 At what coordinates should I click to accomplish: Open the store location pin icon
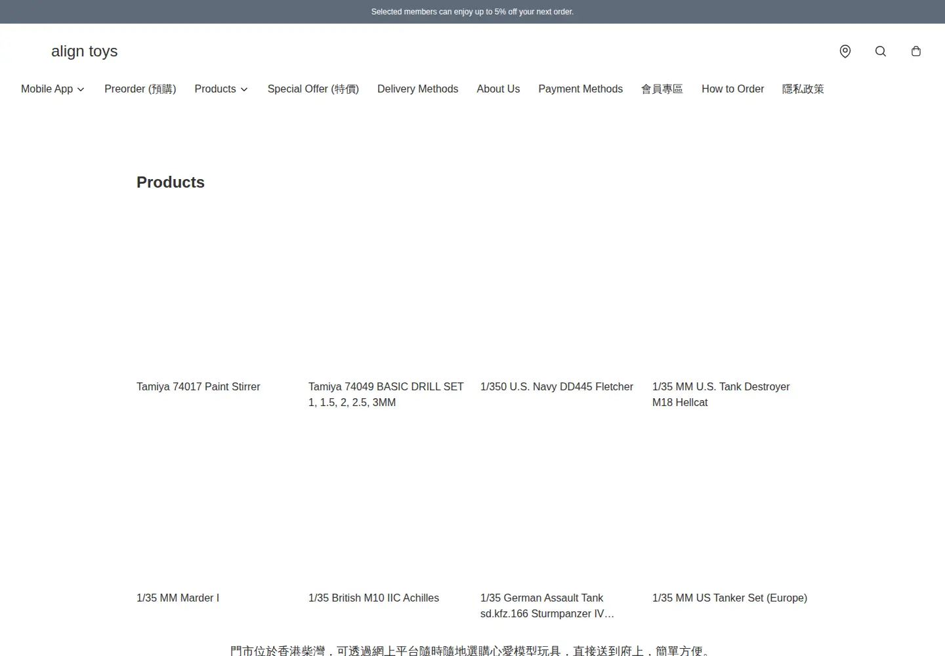coord(845,51)
